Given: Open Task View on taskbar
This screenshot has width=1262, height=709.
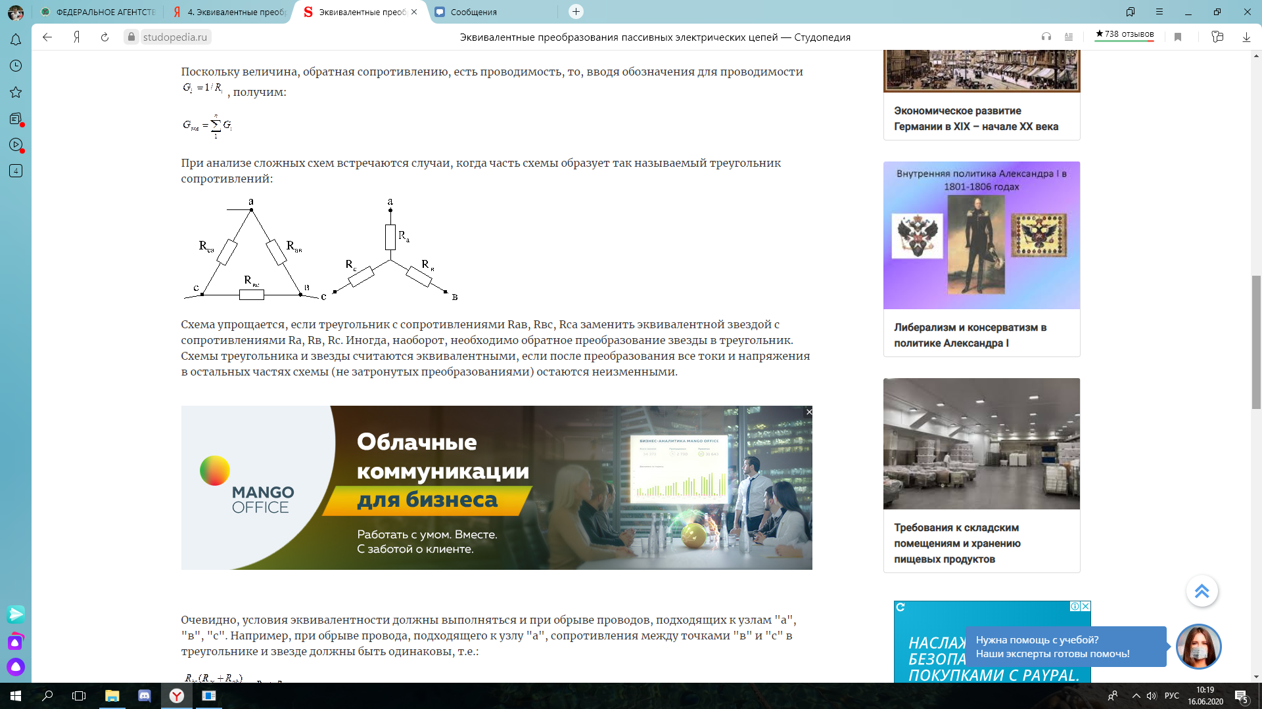Looking at the screenshot, I should (79, 696).
